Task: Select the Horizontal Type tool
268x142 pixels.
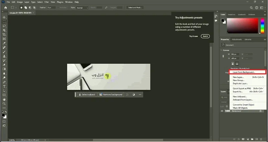Action: pos(4,86)
